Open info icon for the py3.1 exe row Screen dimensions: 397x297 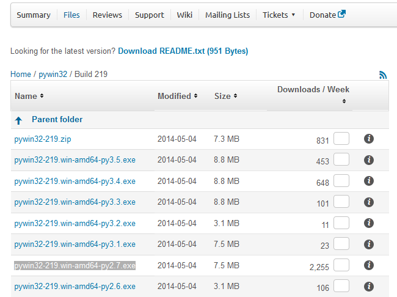click(369, 244)
